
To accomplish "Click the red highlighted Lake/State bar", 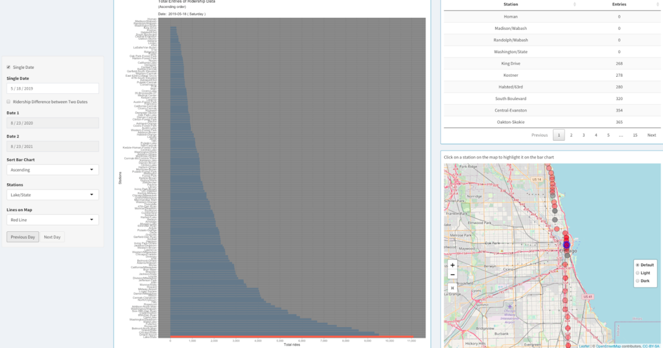I will (x=291, y=336).
